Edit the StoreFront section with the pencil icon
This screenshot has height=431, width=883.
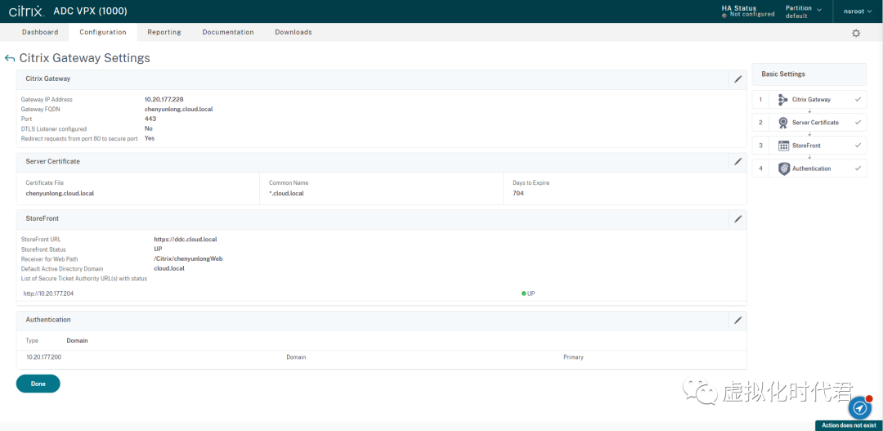(737, 218)
